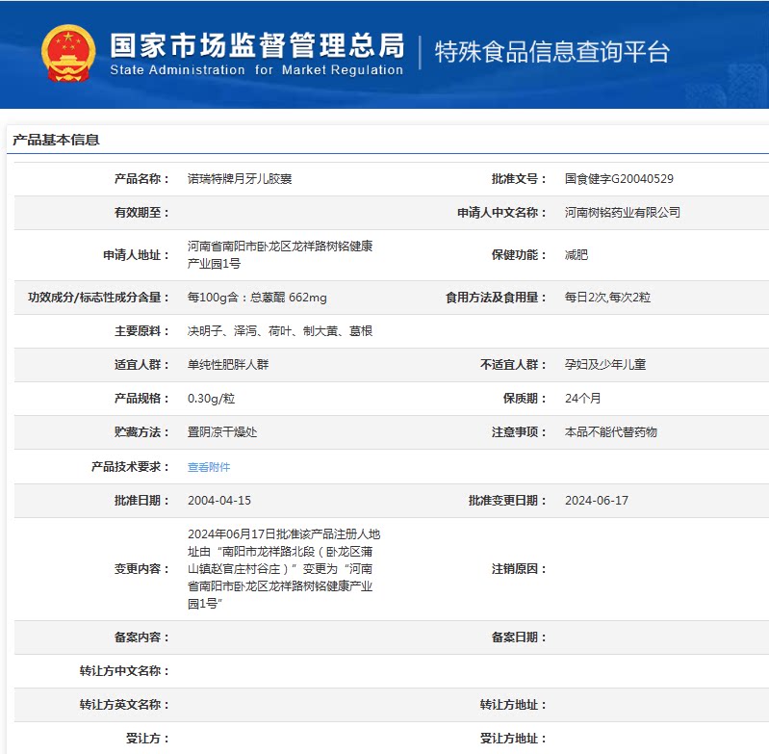Viewport: 769px width, 754px height.
Task: Select storage method 置阴凉干燥处
Action: pos(222,432)
